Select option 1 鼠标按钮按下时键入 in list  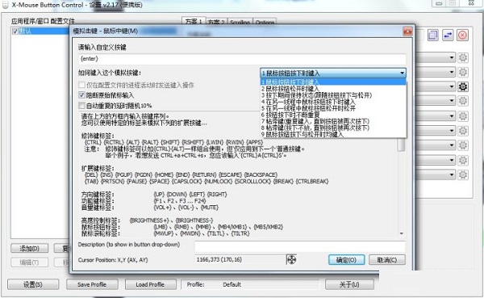click(333, 82)
